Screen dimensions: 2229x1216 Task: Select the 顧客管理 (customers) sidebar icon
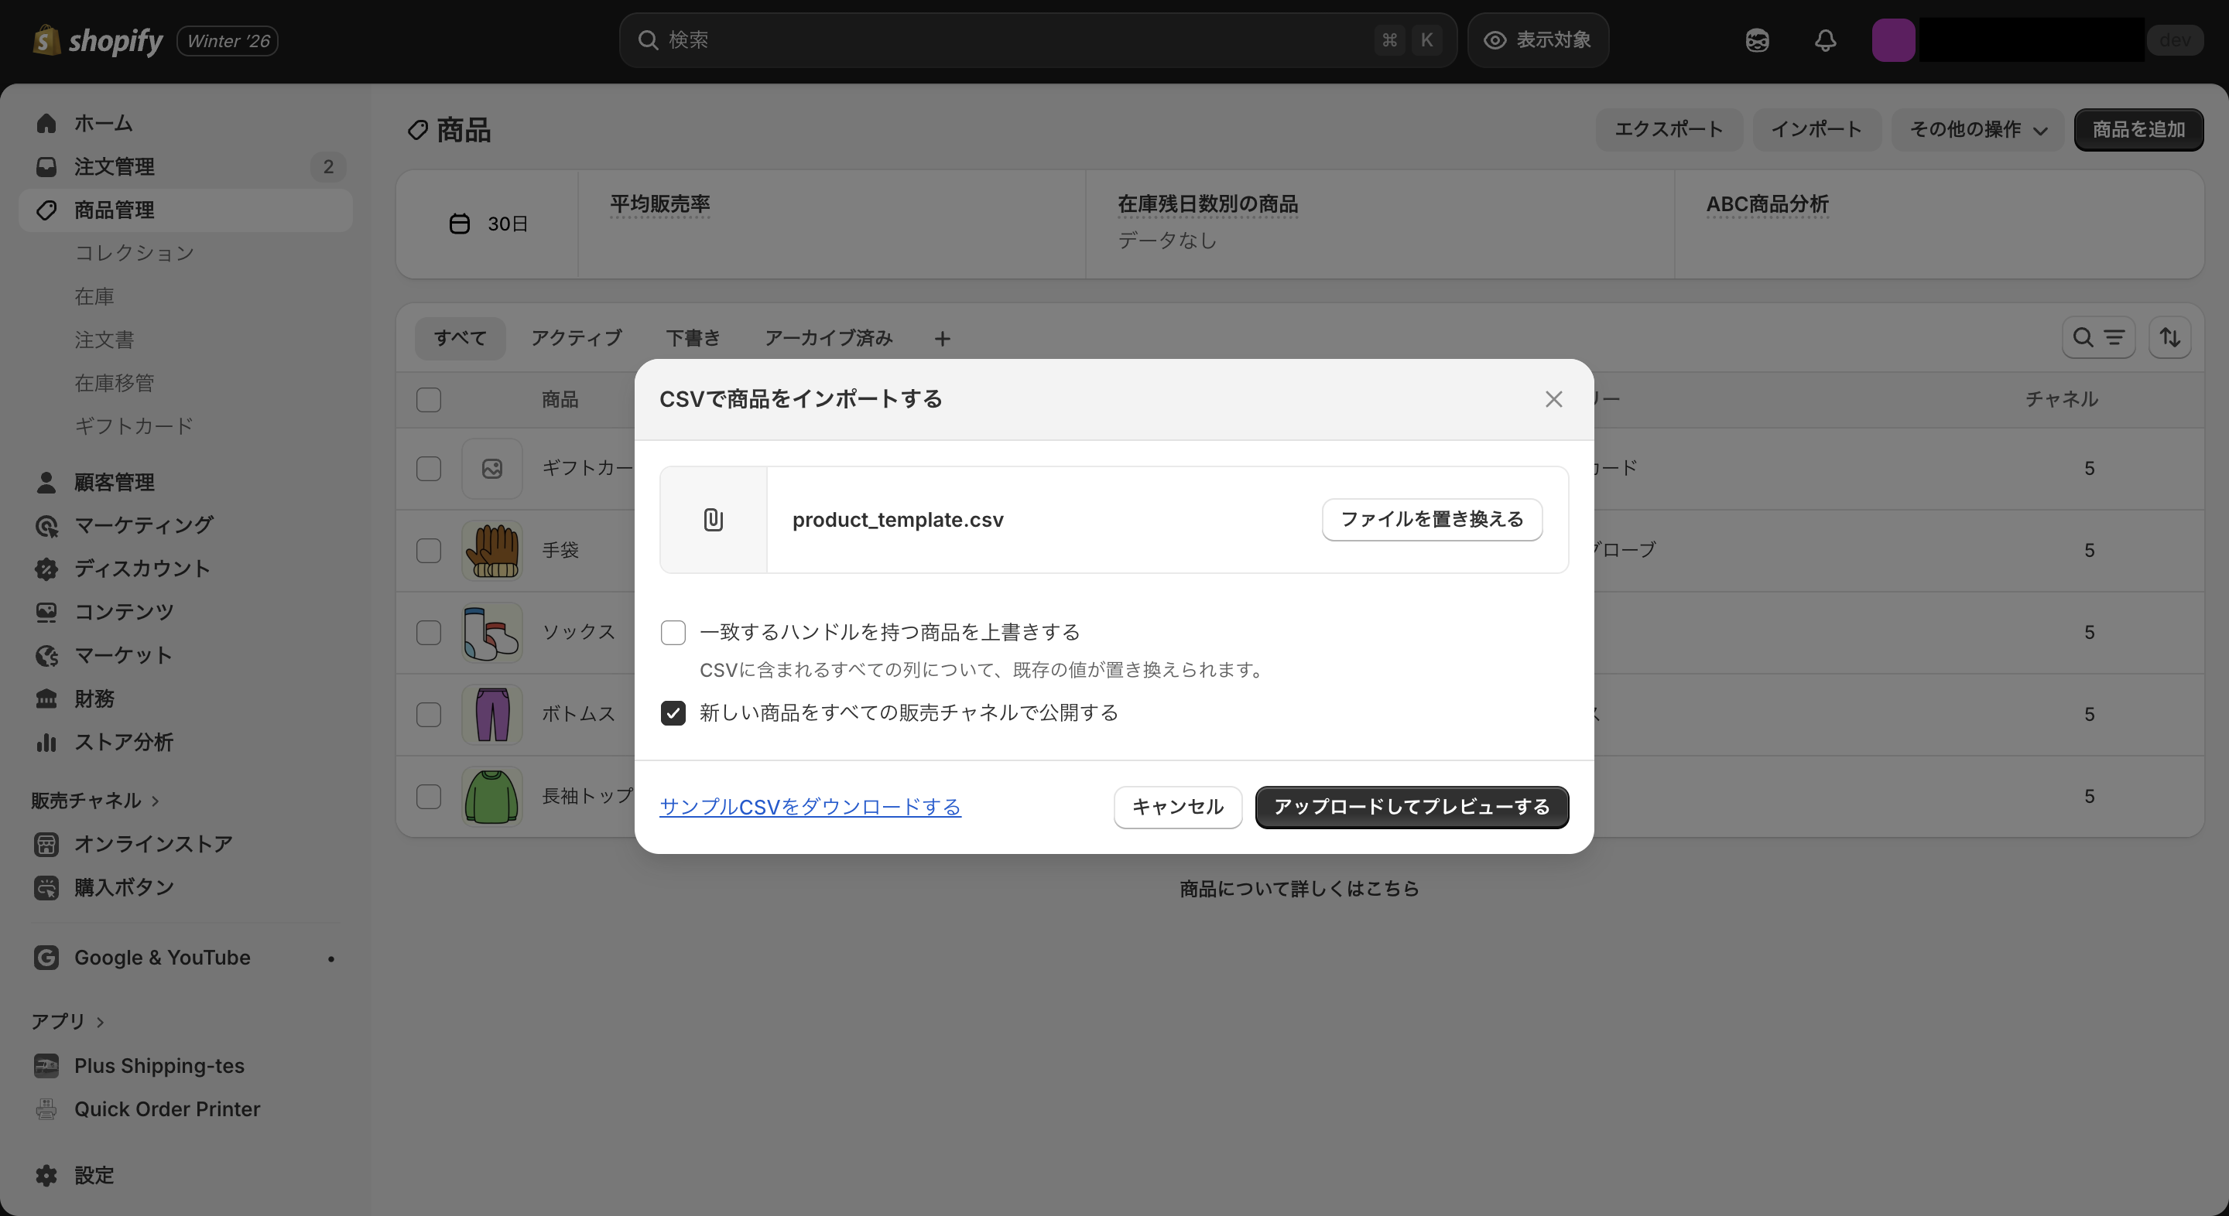coord(46,482)
